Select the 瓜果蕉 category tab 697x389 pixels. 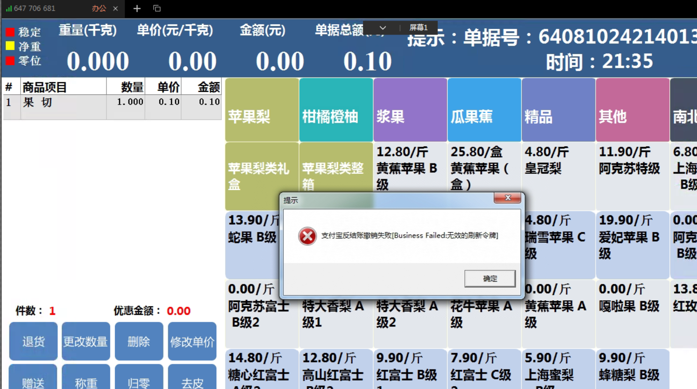484,110
